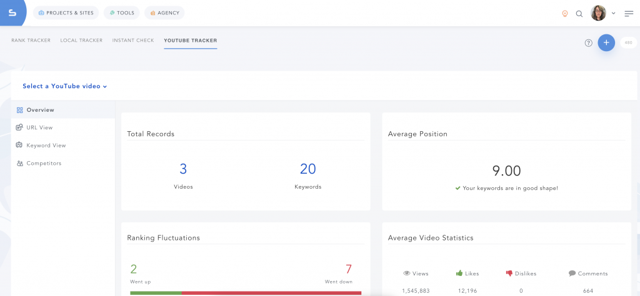640x296 pixels.
Task: Switch to Local Tracker tab
Action: [81, 41]
